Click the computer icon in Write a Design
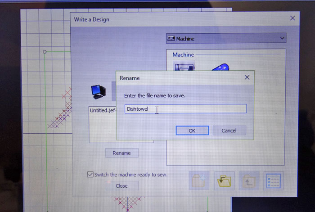This screenshot has height=212, width=315. (x=98, y=92)
